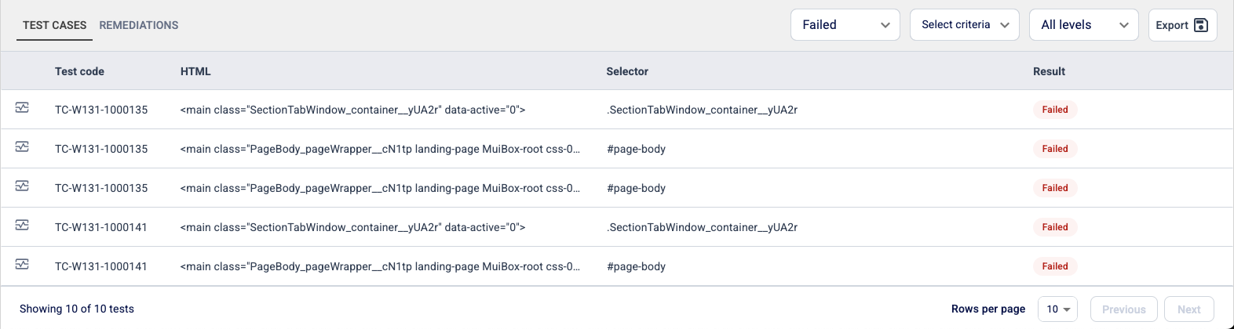Open the All levels dropdown
This screenshot has height=329, width=1234.
coord(1084,25)
